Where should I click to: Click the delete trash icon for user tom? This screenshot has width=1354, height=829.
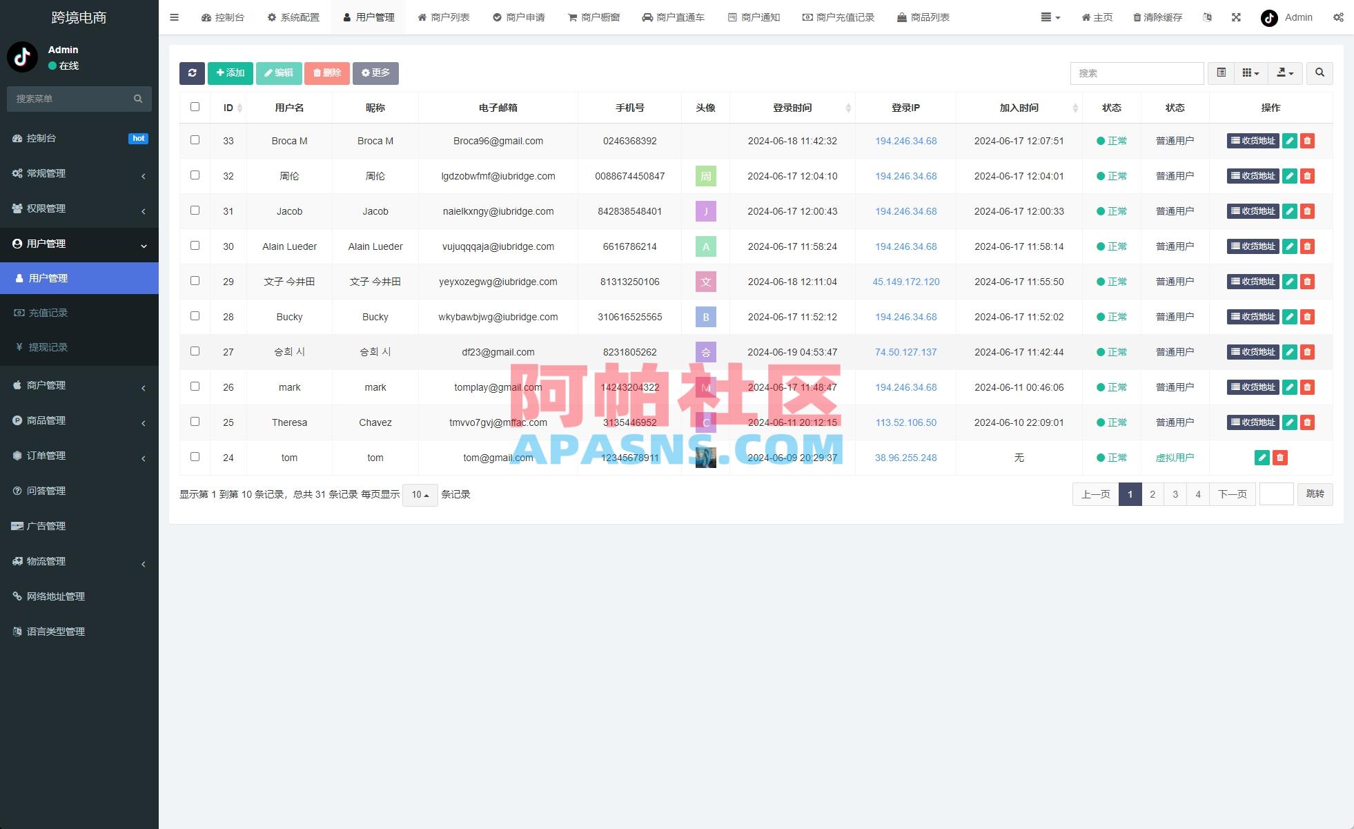click(1280, 457)
